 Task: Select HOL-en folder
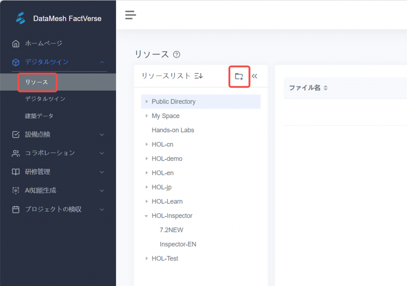163,173
